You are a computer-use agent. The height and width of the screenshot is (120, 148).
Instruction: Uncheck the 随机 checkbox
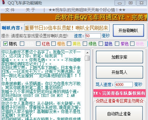click(5, 44)
